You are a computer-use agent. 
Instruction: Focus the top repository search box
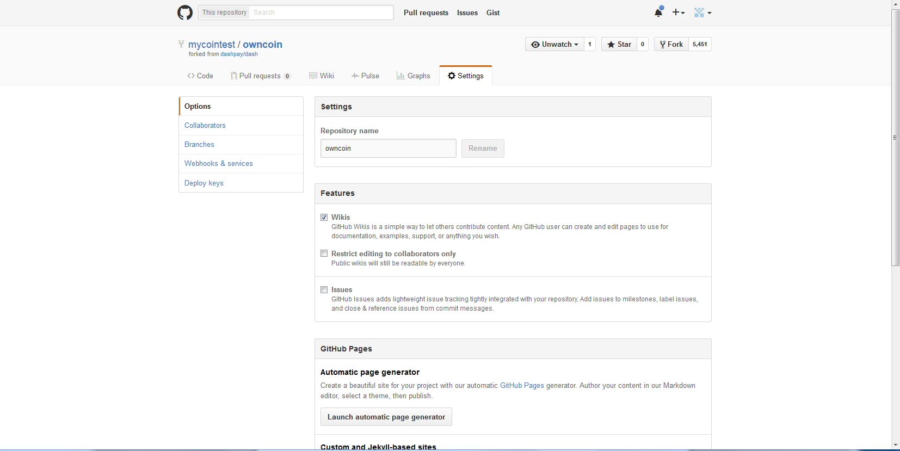tap(322, 13)
